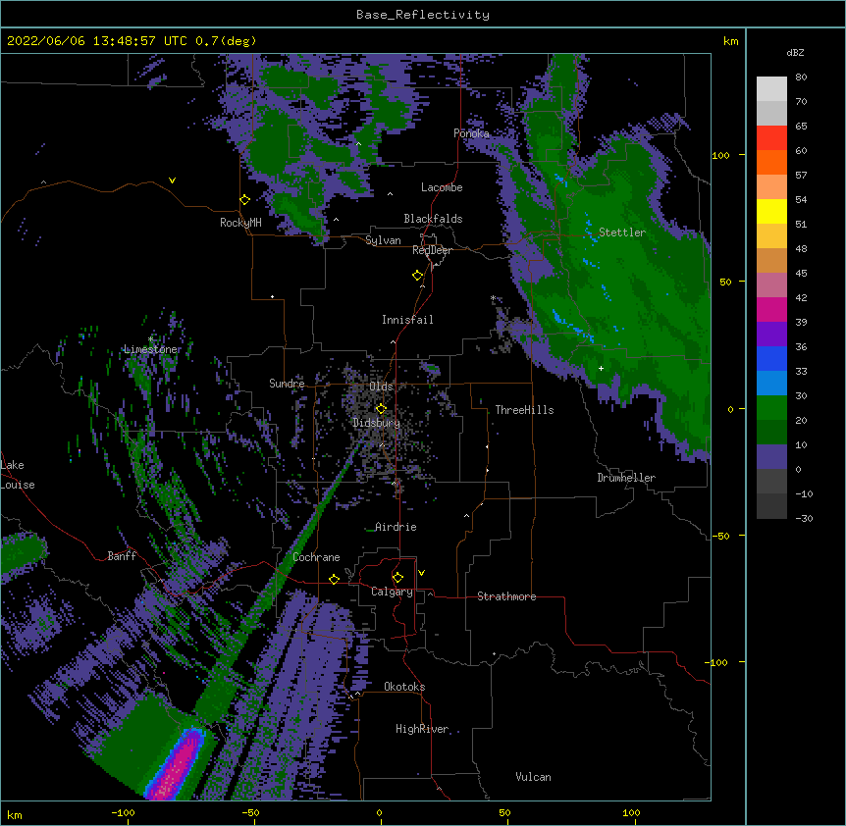Click the Lake Louise label
Screen dimensions: 846x826
click(x=18, y=475)
